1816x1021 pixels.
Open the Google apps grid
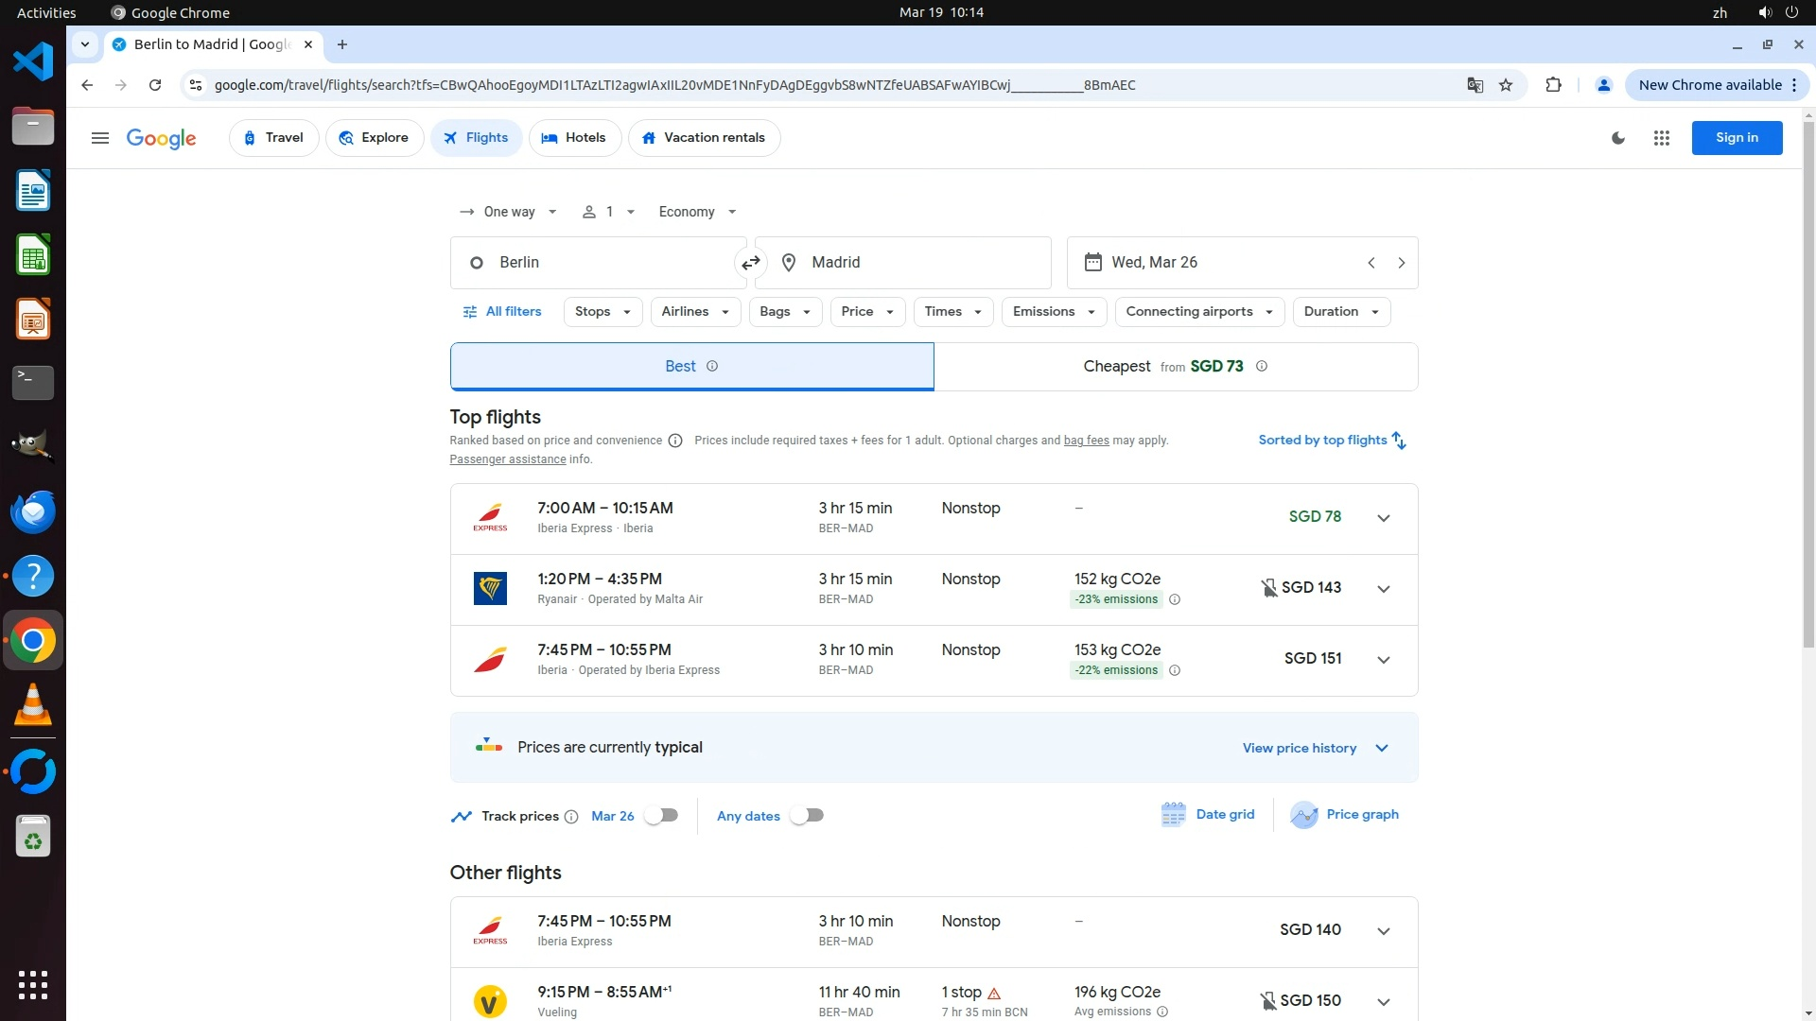coord(1661,138)
